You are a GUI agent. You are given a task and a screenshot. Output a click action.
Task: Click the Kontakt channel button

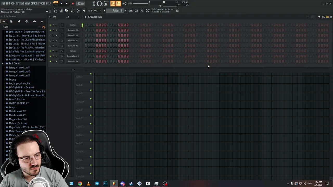pos(73,25)
